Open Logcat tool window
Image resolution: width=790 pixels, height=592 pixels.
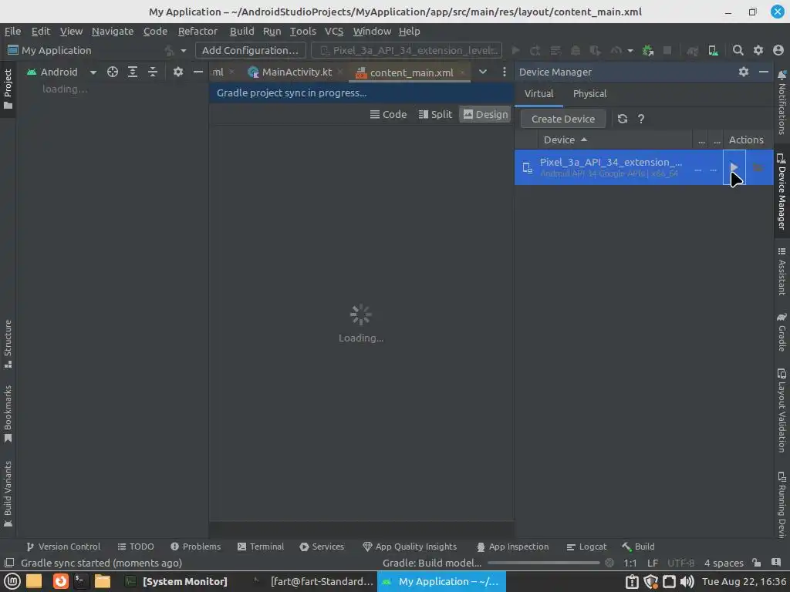pos(586,547)
